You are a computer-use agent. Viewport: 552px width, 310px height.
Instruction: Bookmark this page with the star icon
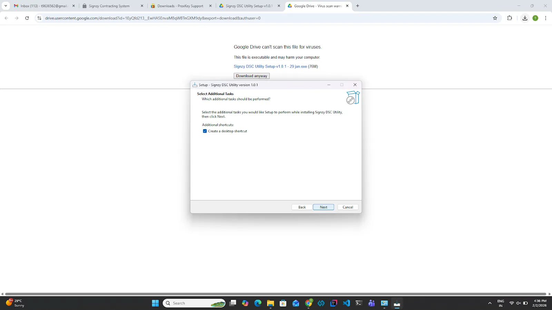[x=495, y=18]
